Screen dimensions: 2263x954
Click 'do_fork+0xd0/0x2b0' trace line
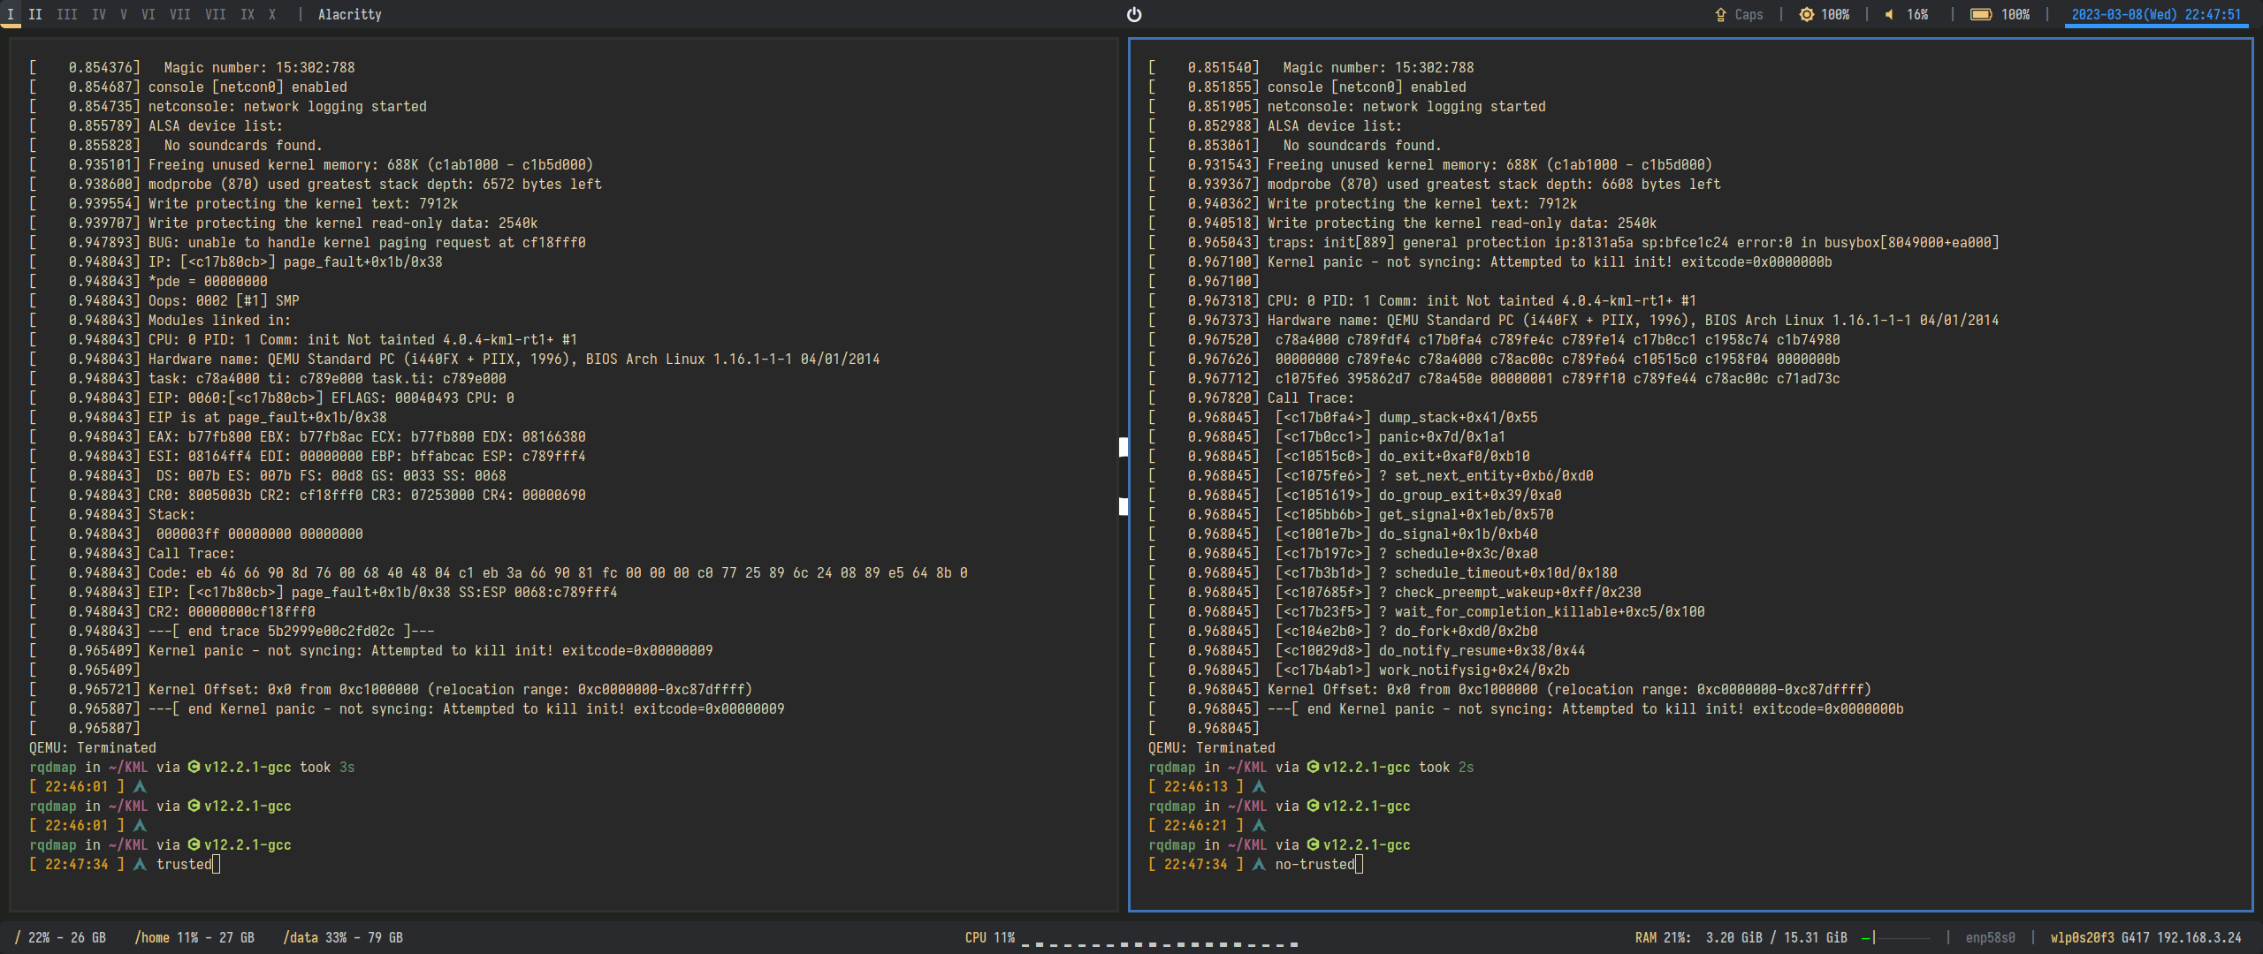click(x=1343, y=631)
